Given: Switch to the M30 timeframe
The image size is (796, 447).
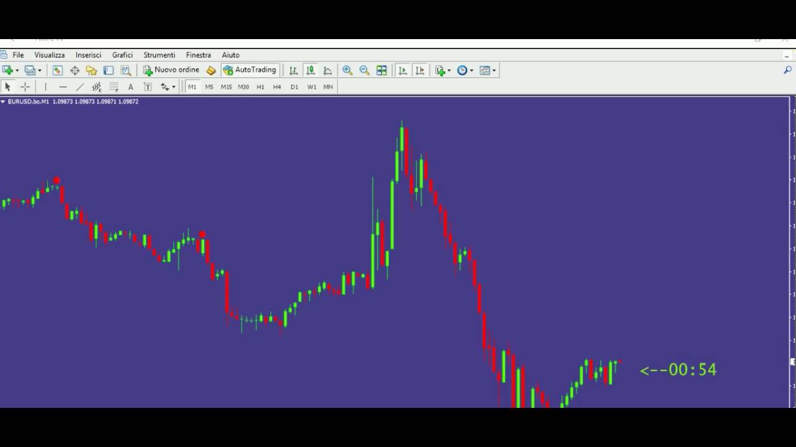Looking at the screenshot, I should point(243,87).
